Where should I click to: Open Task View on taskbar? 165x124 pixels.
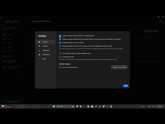[77, 106]
